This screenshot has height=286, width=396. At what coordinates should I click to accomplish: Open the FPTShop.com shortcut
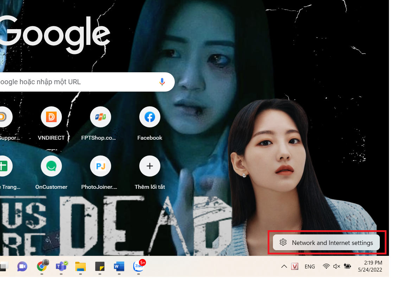point(100,124)
